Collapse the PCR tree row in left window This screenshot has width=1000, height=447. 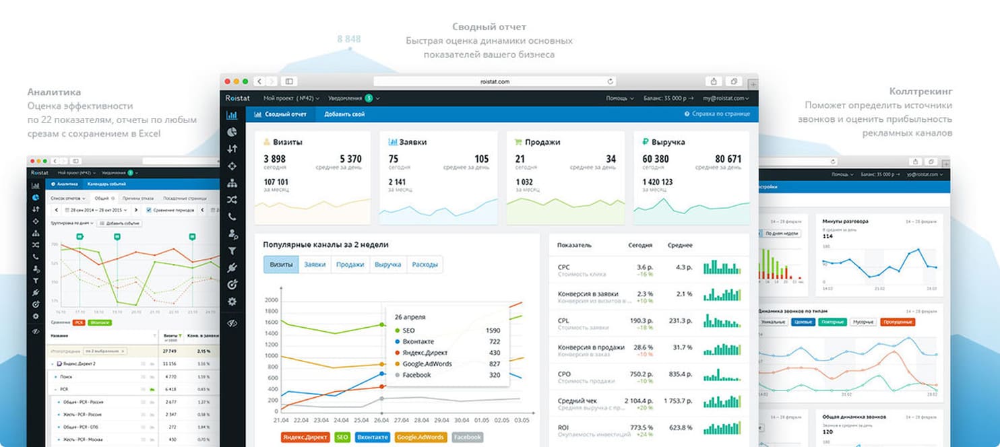(56, 389)
